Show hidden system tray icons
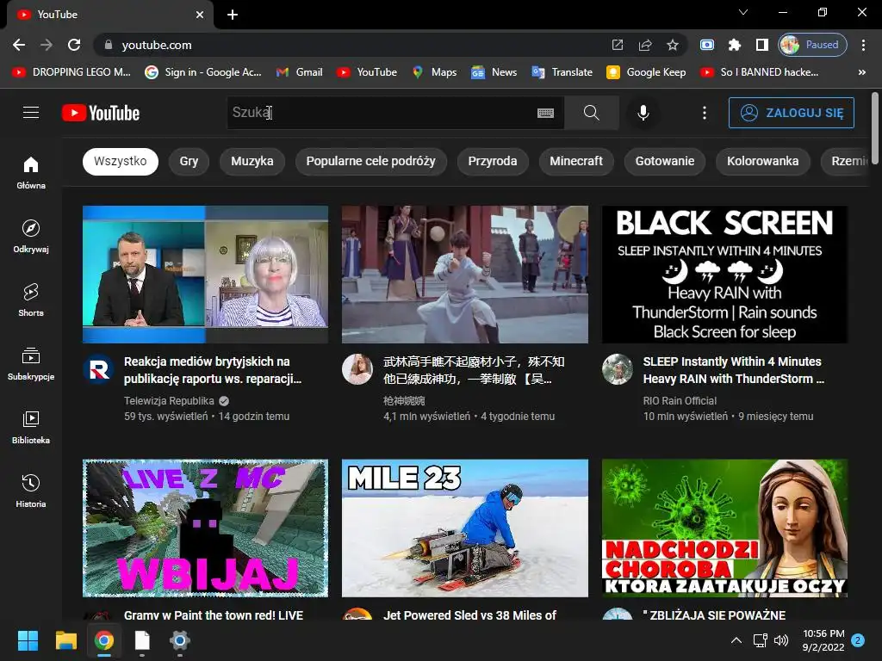Screen dimensions: 882x661 coord(736,640)
